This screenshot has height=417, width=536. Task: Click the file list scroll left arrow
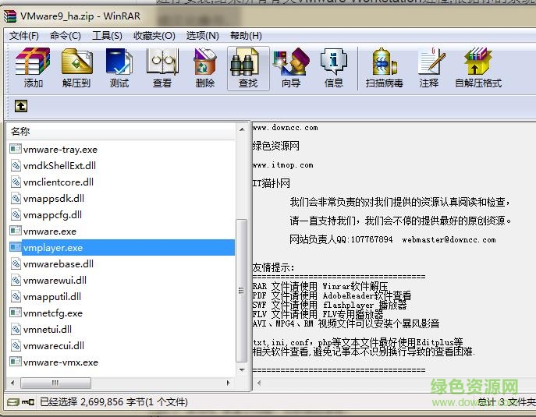click(x=12, y=383)
